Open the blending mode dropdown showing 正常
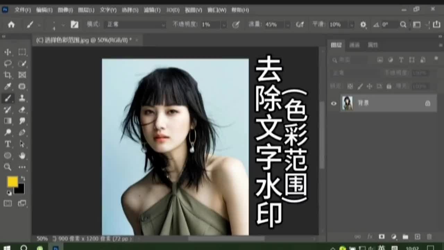This screenshot has height=250, width=444. 135,25
